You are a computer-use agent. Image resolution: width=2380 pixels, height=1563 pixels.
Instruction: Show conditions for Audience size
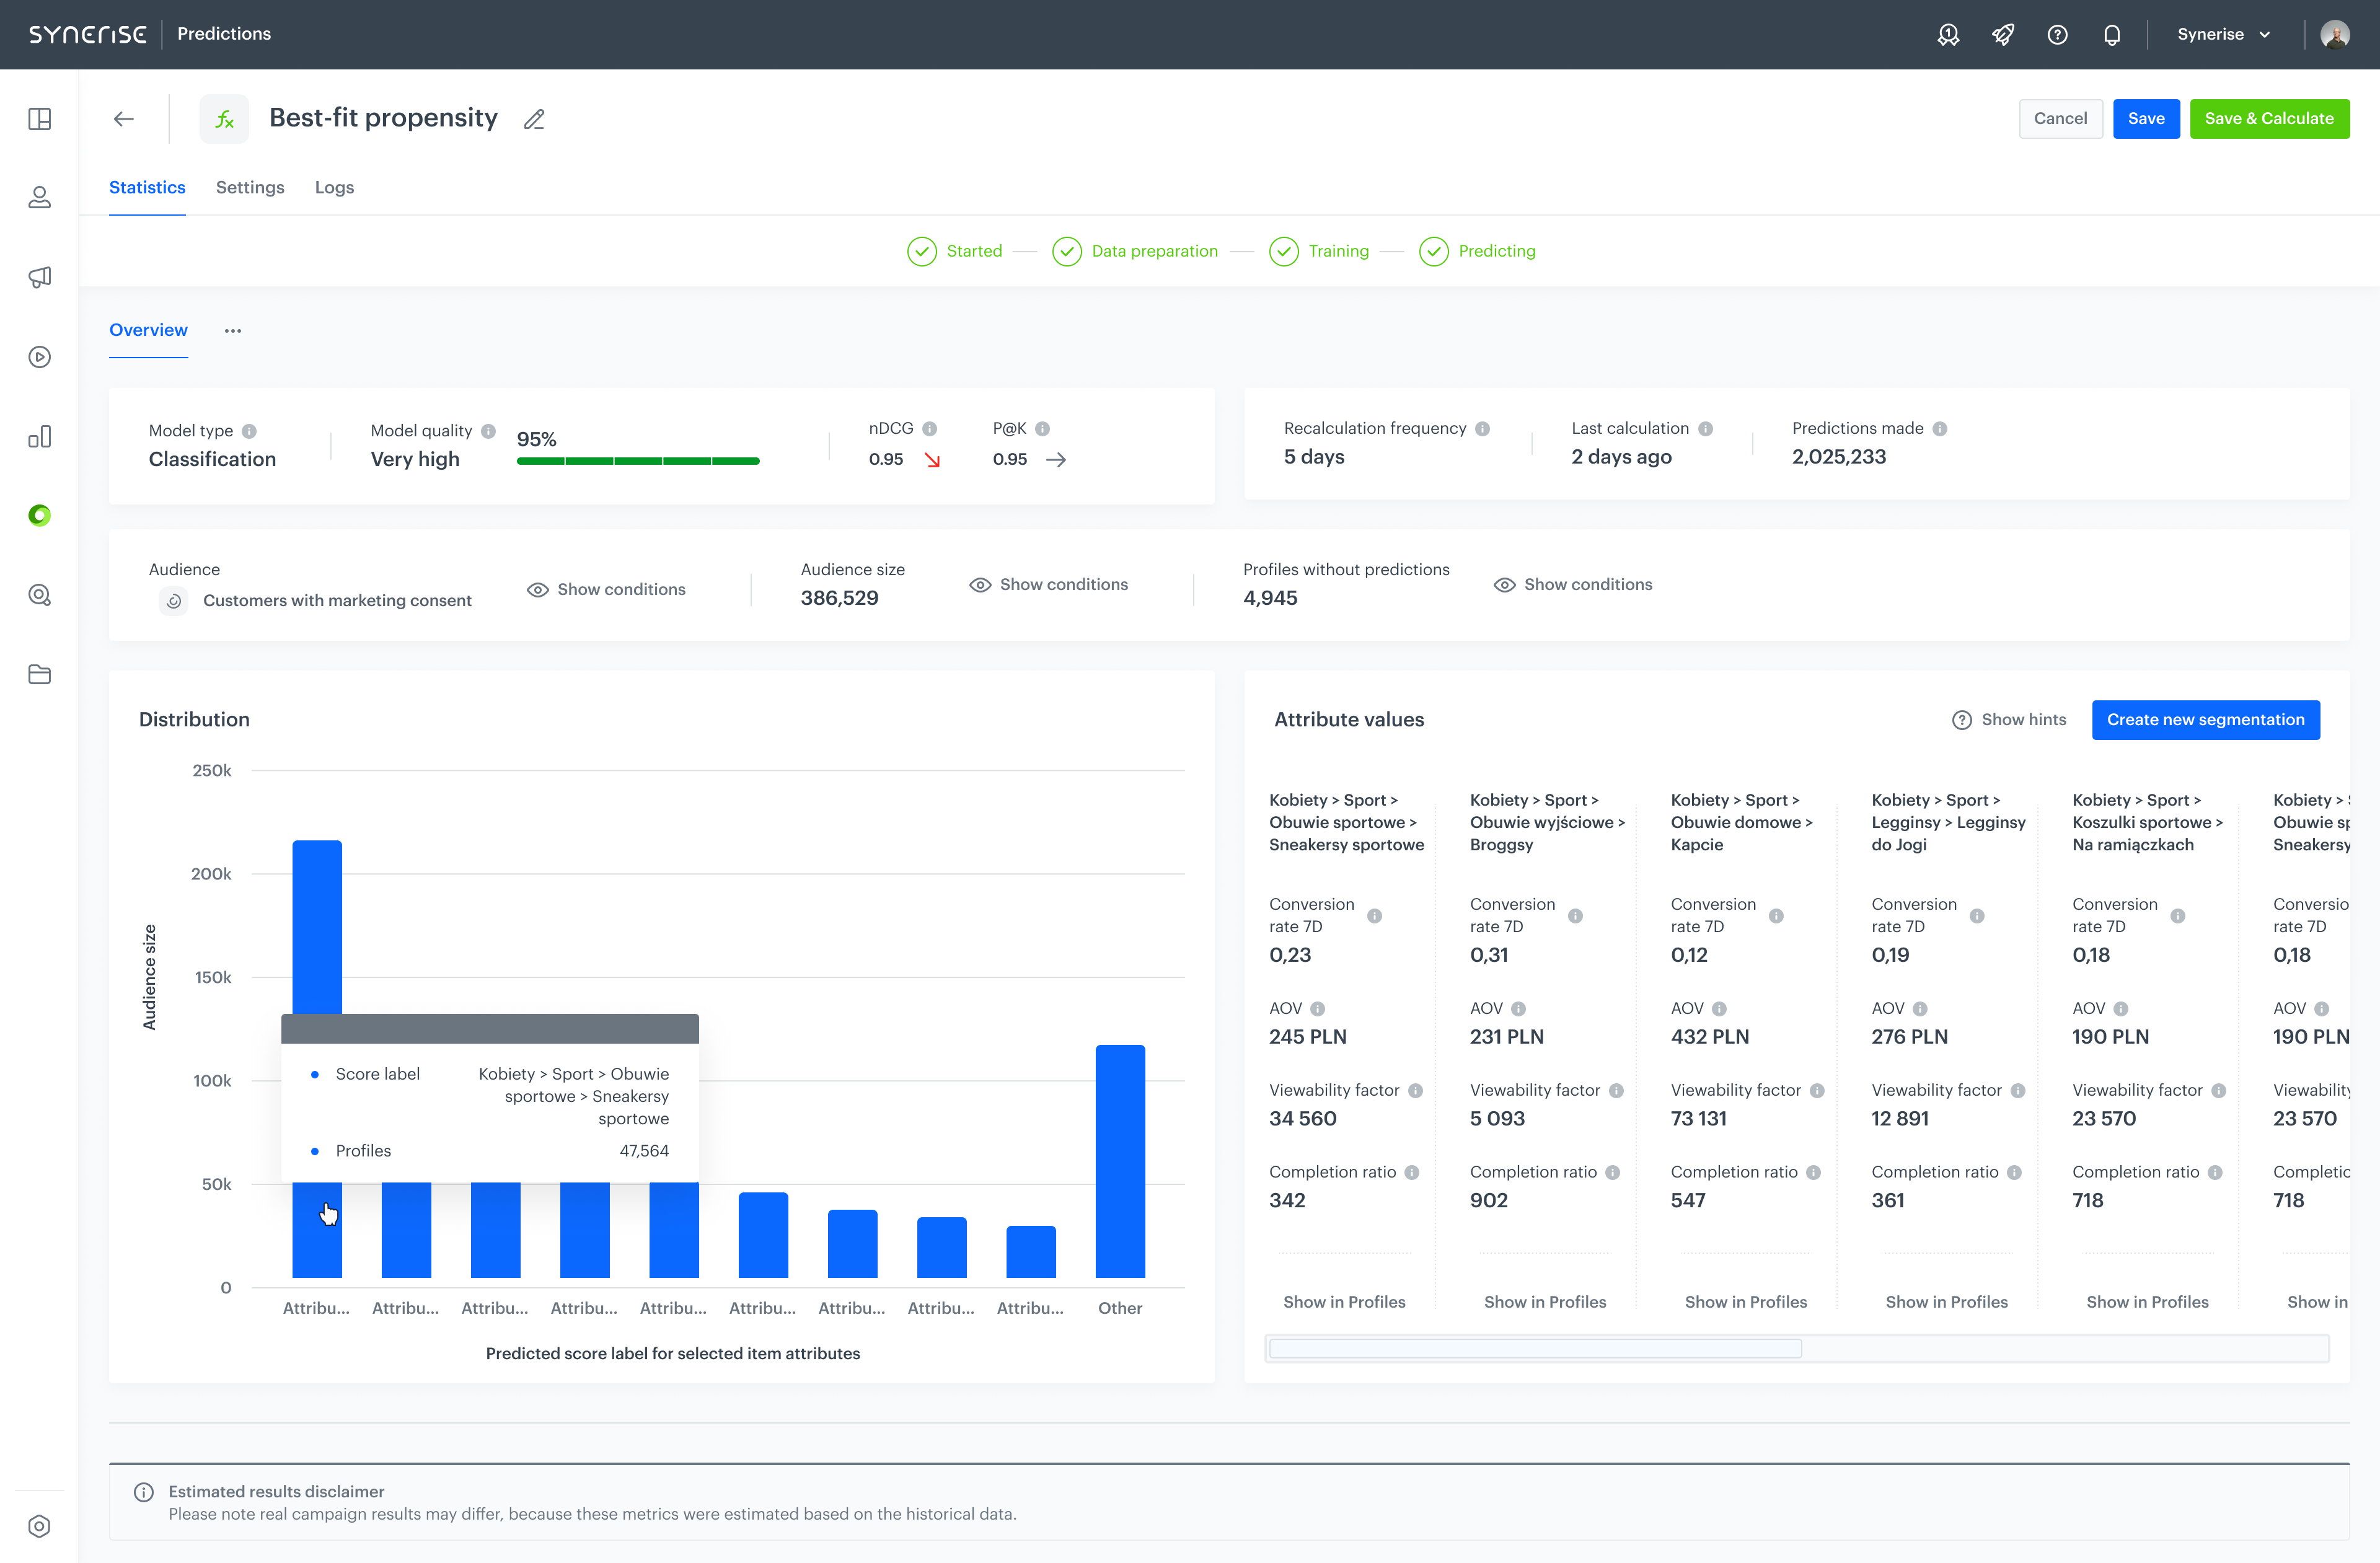[x=1049, y=584]
